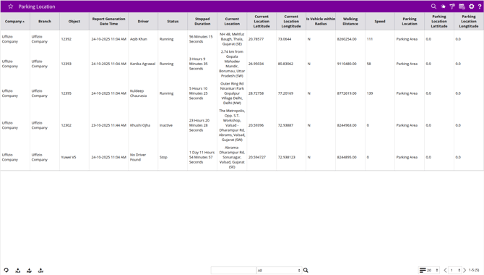Mark Parking Location report as favorite
The height and width of the screenshot is (275, 484).
pyautogui.click(x=11, y=7)
